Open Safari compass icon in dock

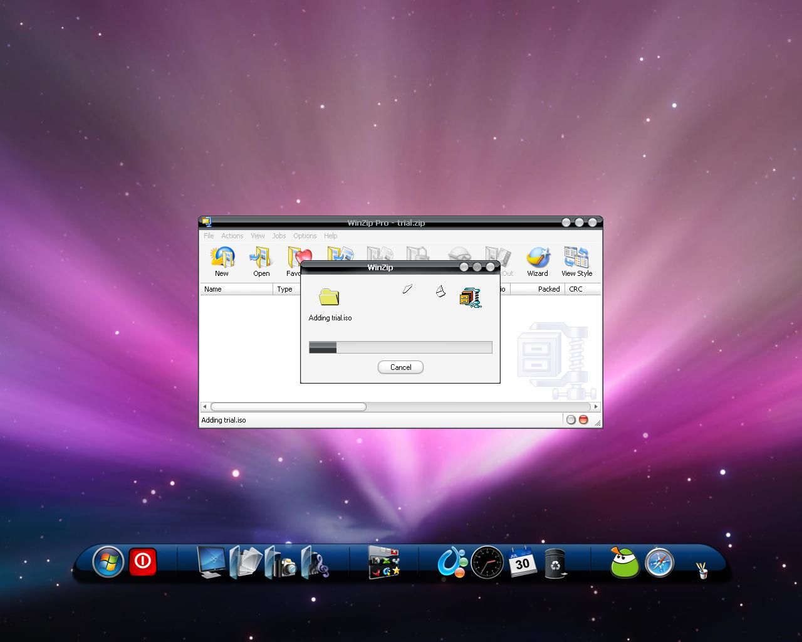660,562
